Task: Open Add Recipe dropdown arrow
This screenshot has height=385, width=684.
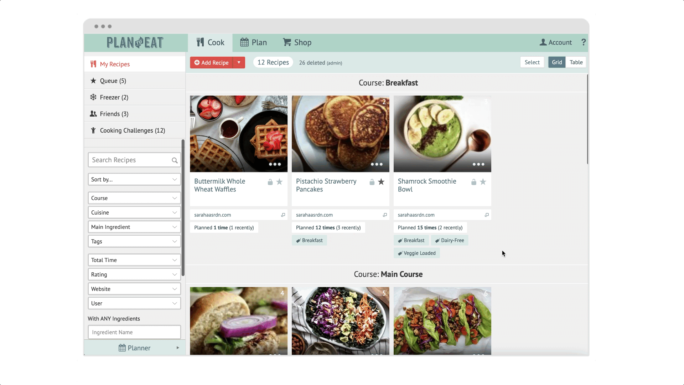Action: [x=239, y=62]
